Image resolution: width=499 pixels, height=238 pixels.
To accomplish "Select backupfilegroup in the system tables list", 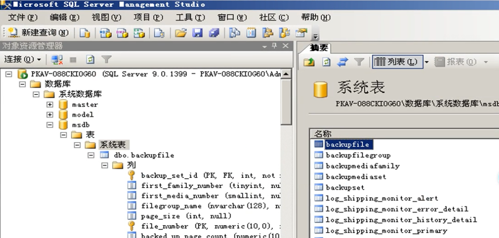I will point(358,155).
